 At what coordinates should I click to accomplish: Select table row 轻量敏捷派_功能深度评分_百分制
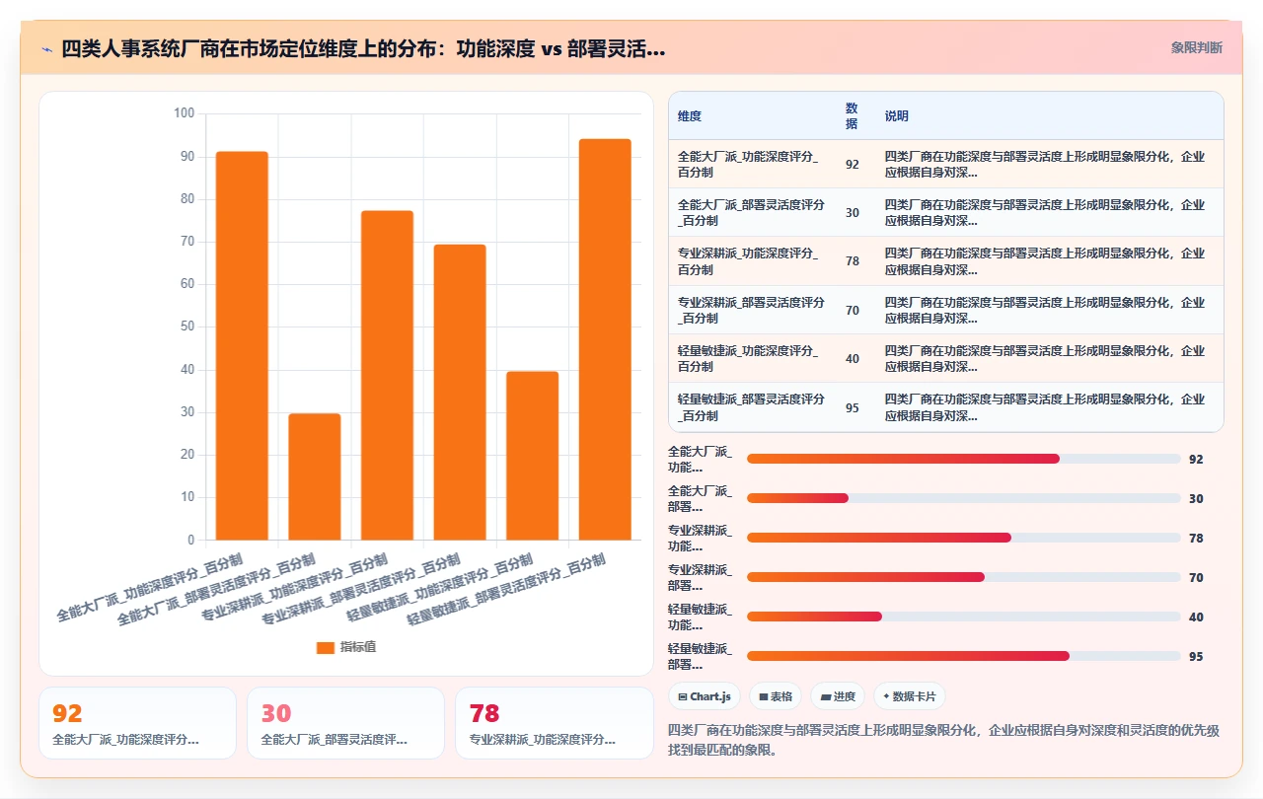pyautogui.click(x=945, y=358)
